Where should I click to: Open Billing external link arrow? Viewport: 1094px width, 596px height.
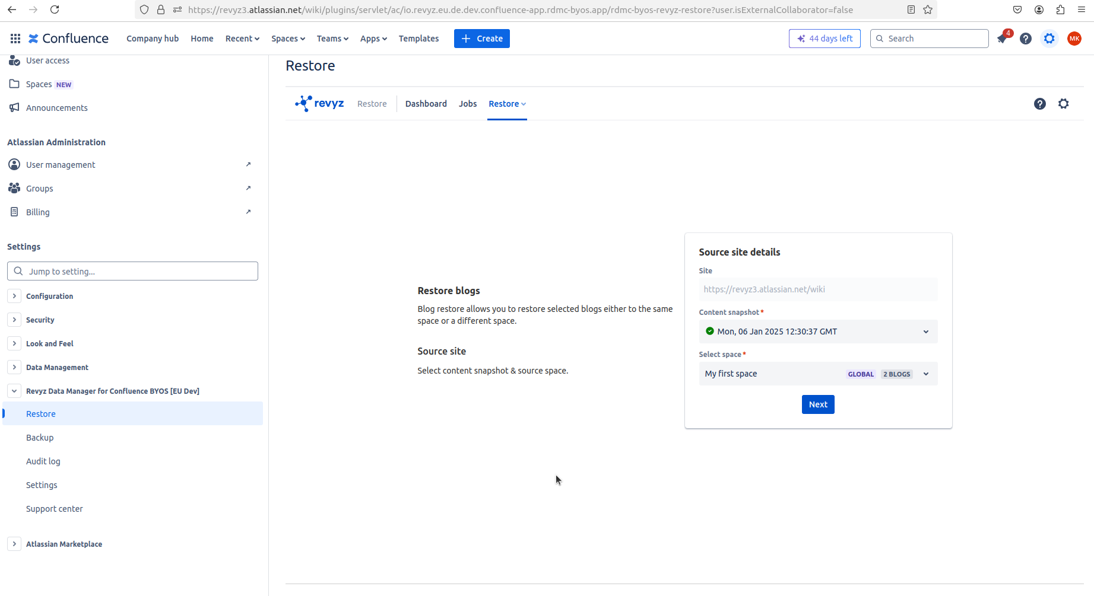tap(248, 212)
